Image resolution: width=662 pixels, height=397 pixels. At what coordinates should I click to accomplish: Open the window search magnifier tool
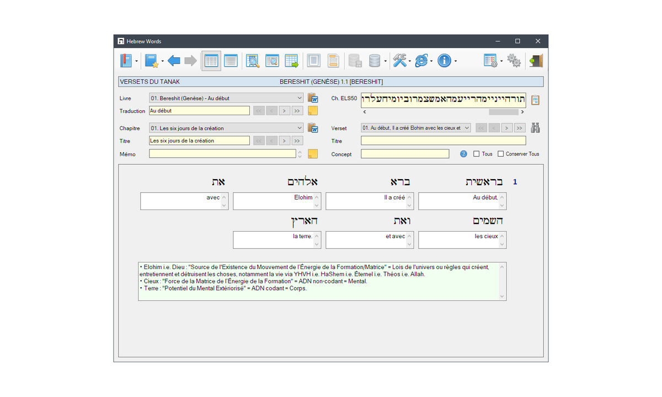272,61
